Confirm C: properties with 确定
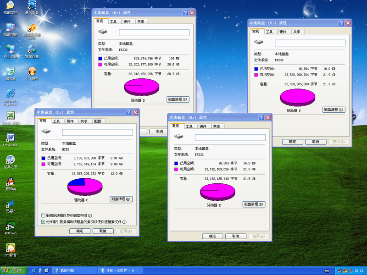Screen dimensions: 367x275 click(80, 231)
